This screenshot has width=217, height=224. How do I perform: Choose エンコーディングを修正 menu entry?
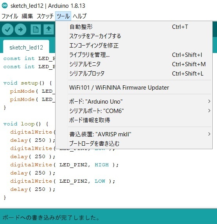[134, 46]
